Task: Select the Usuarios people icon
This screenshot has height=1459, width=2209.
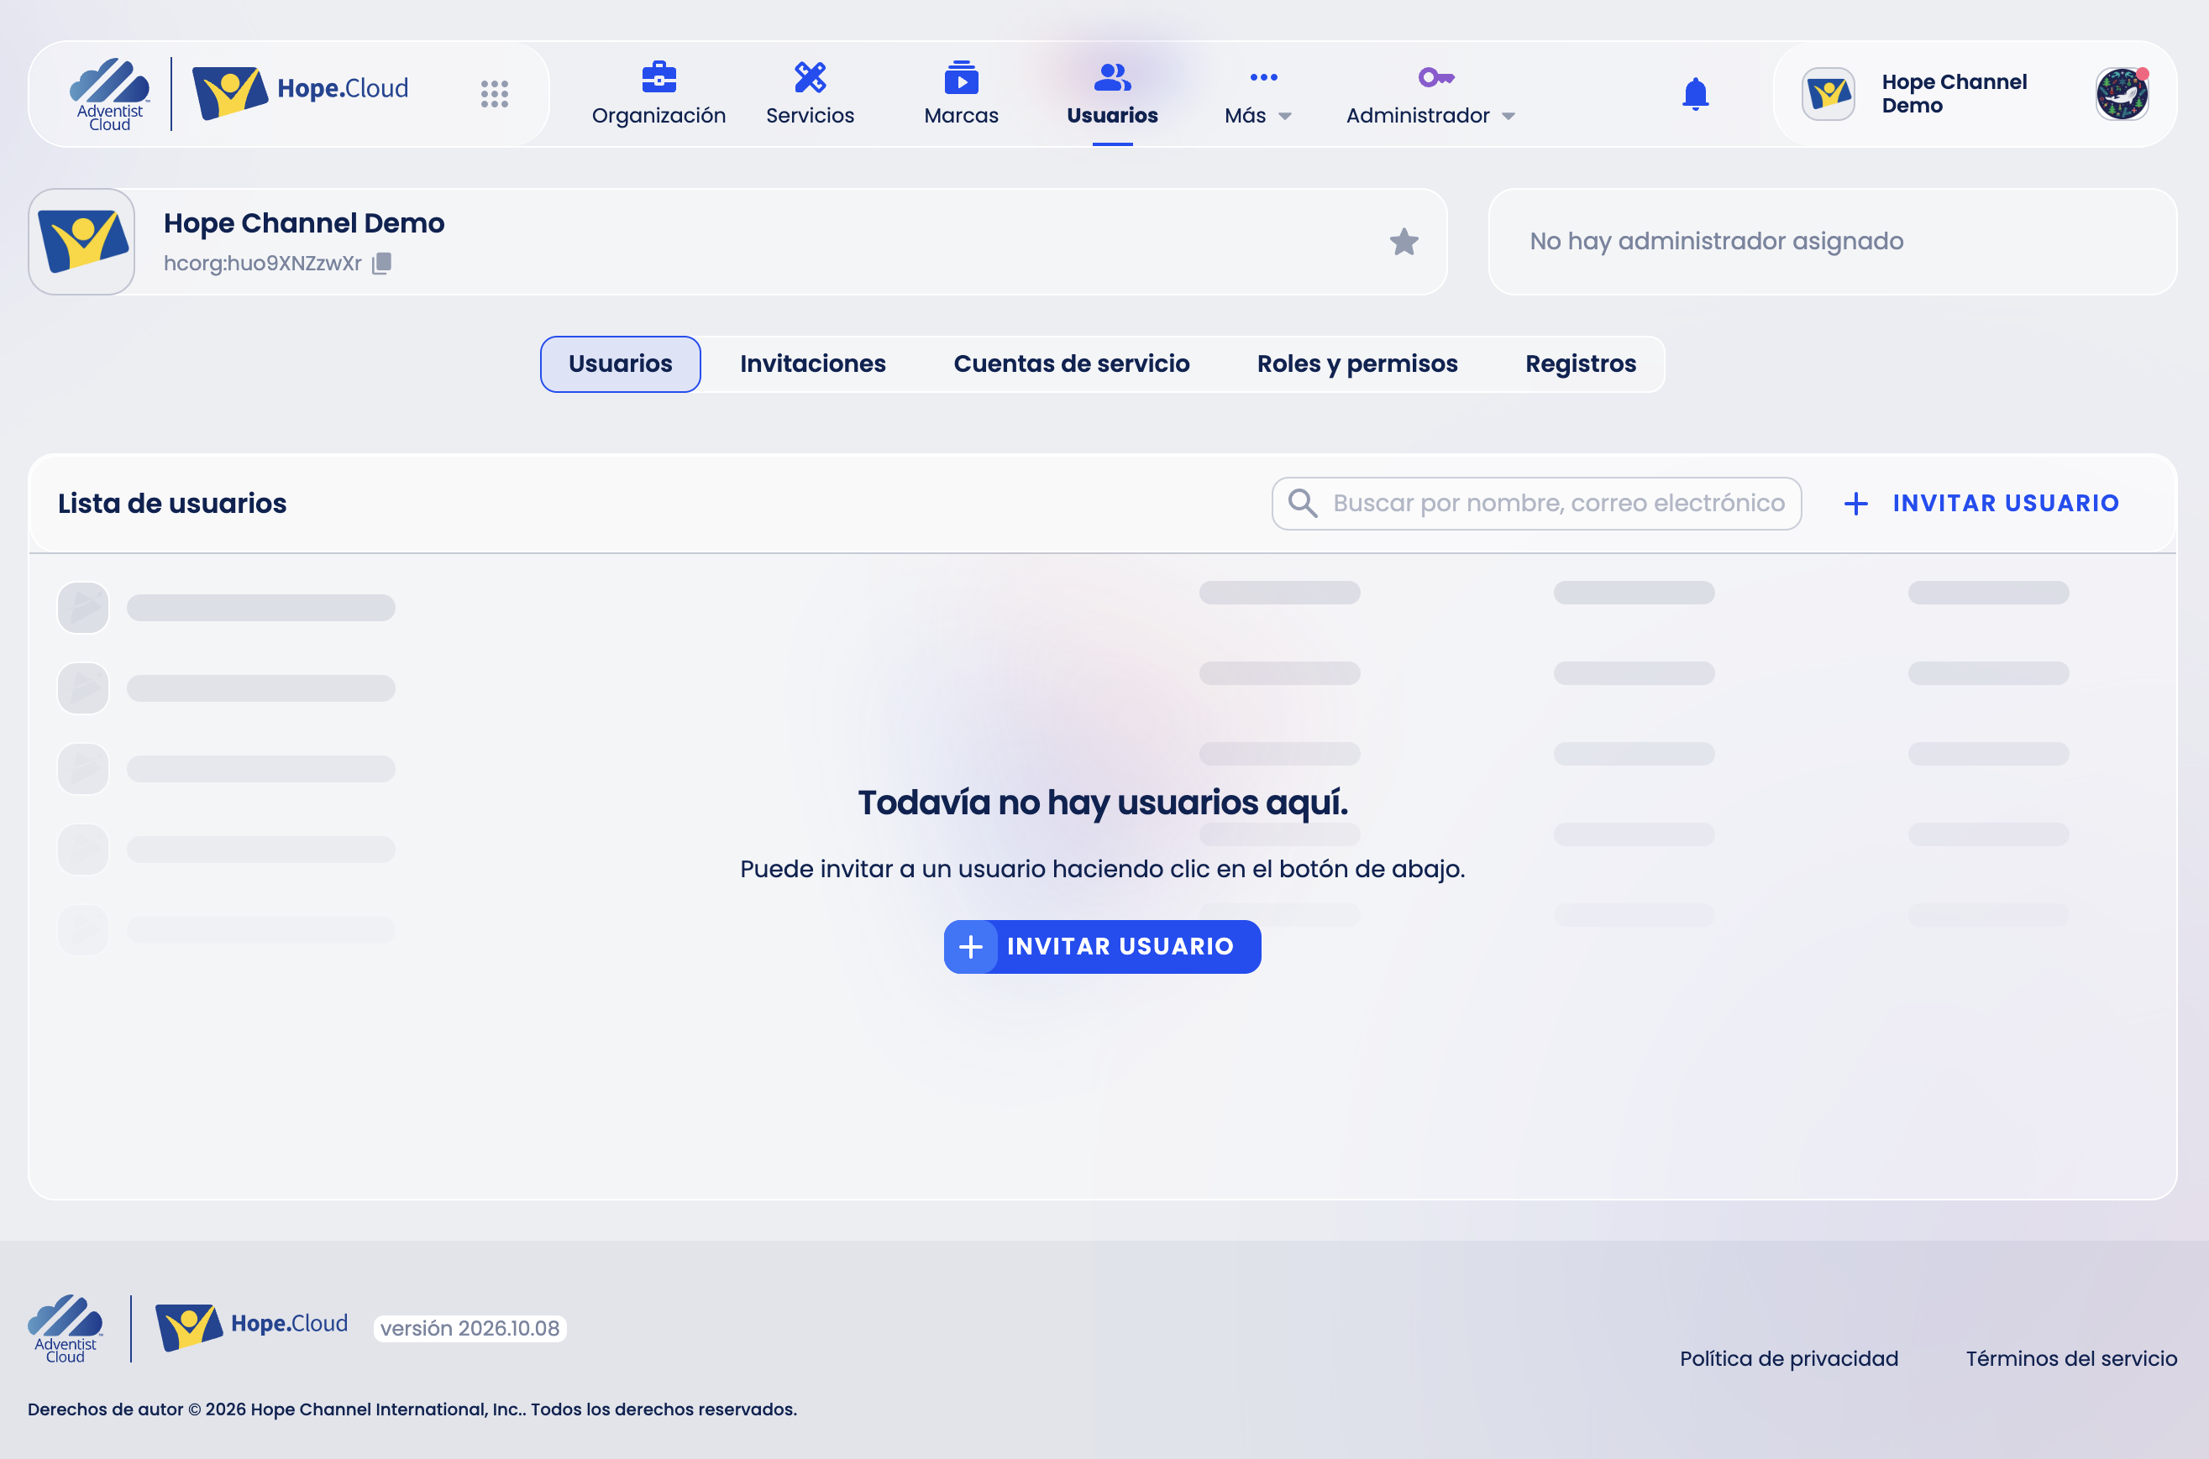Action: (1112, 77)
